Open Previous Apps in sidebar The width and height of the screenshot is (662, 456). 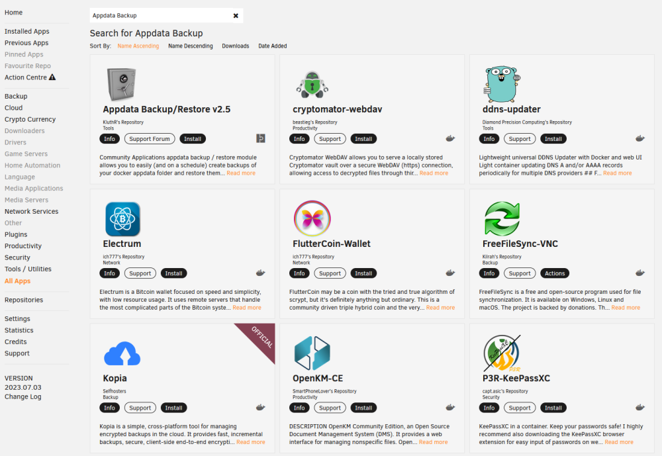coord(26,42)
